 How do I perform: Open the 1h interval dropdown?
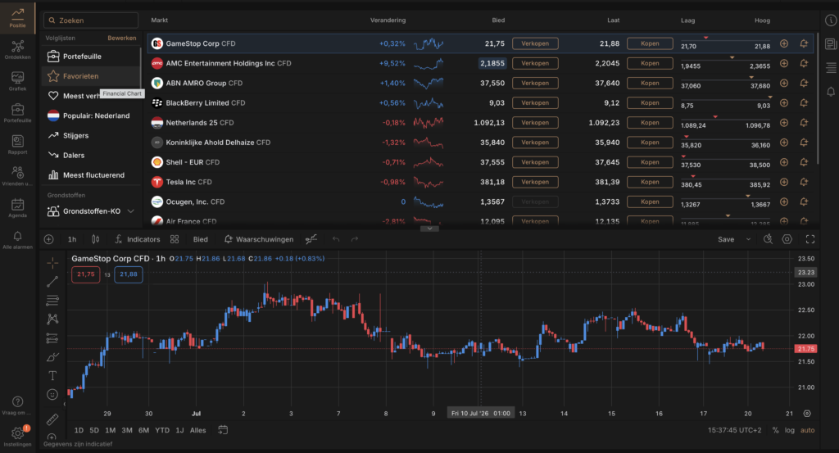[x=72, y=239]
